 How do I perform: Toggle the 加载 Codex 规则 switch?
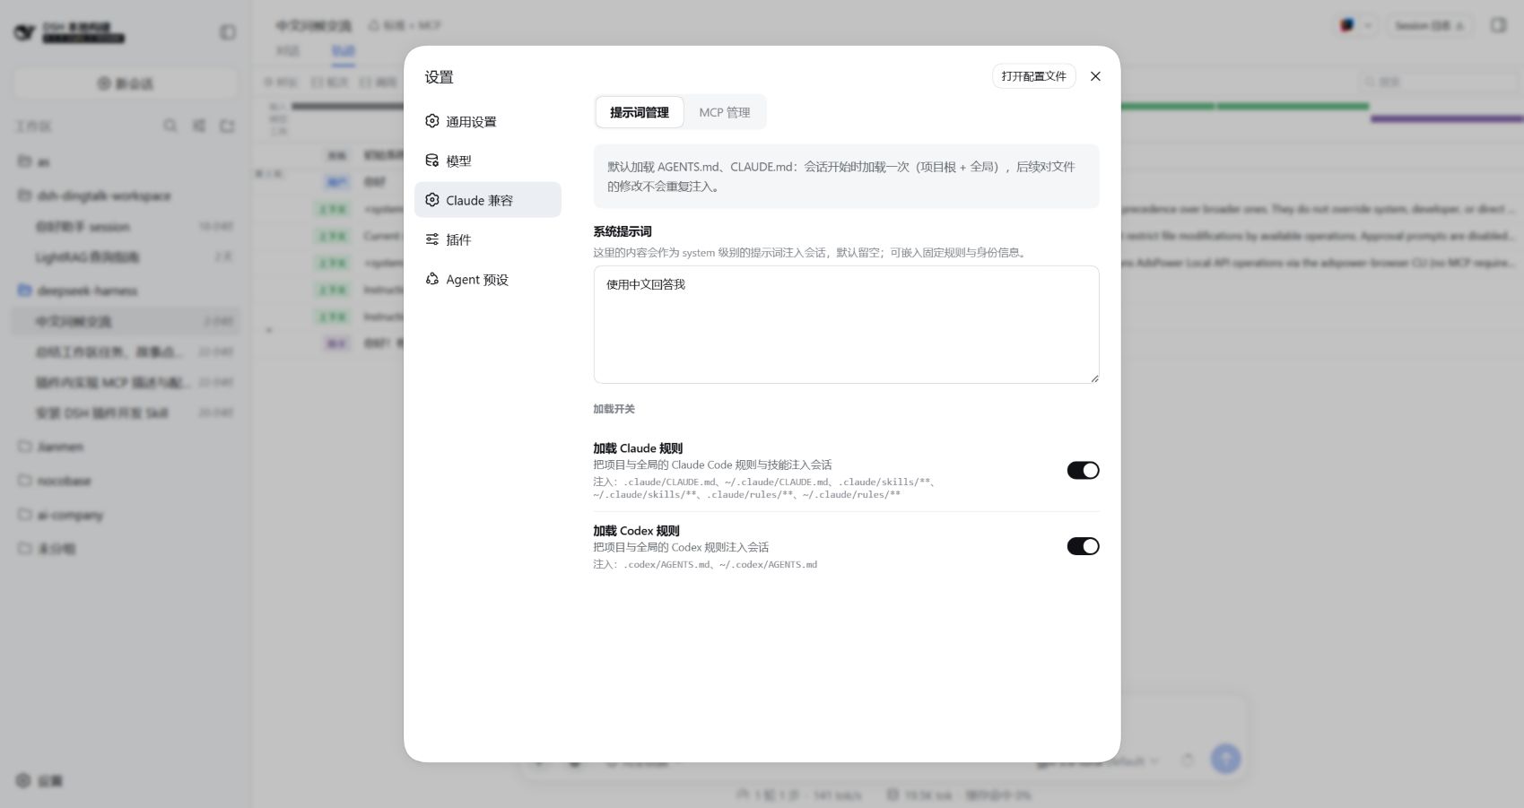pos(1083,546)
